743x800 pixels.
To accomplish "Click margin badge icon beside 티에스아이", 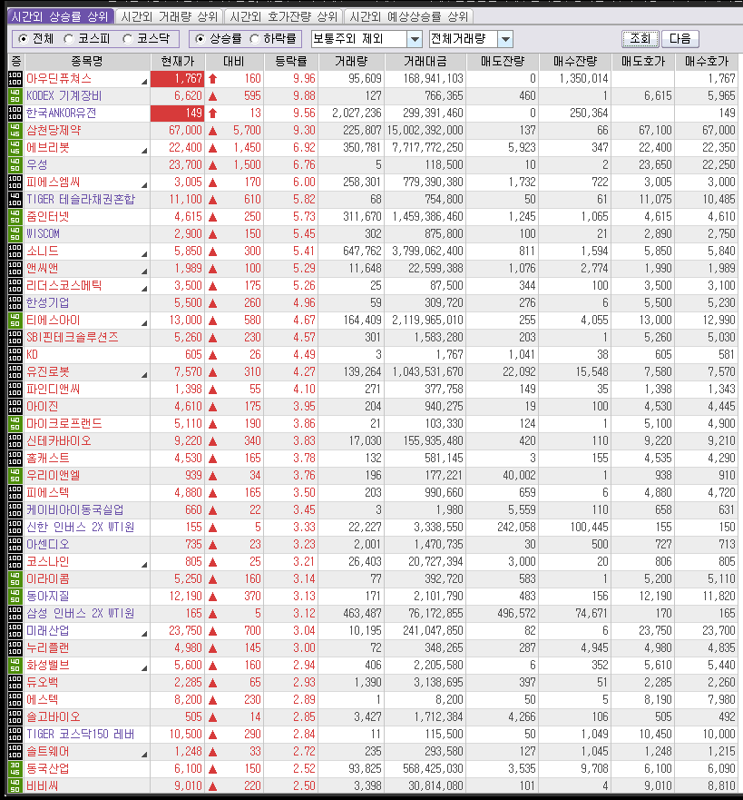I will pyautogui.click(x=15, y=321).
